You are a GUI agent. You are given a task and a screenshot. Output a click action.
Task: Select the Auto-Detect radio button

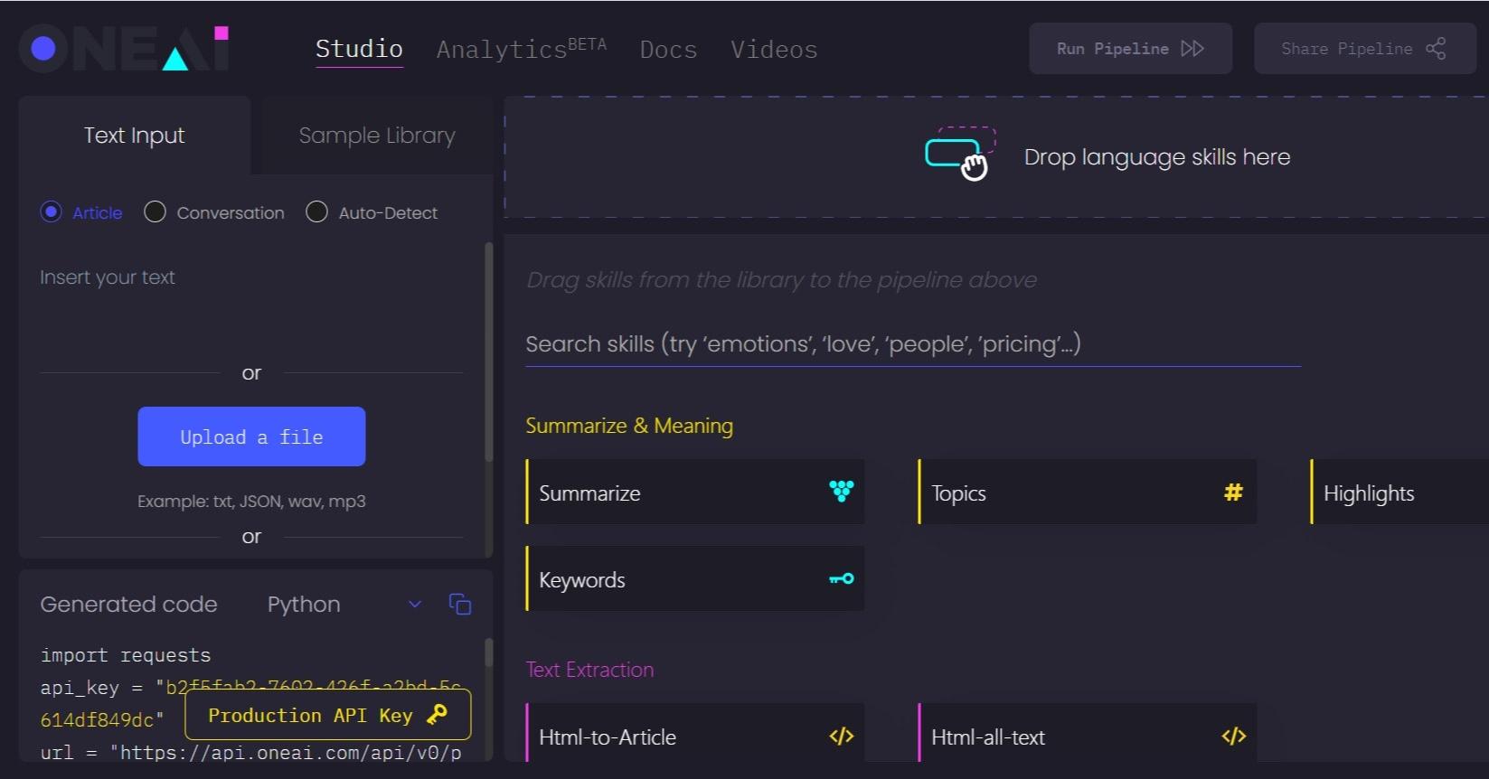pyautogui.click(x=316, y=212)
